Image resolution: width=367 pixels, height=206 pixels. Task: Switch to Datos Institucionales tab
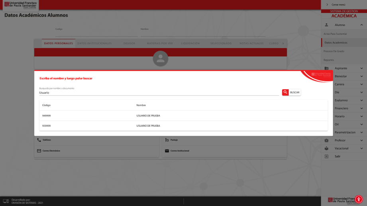pos(94,43)
